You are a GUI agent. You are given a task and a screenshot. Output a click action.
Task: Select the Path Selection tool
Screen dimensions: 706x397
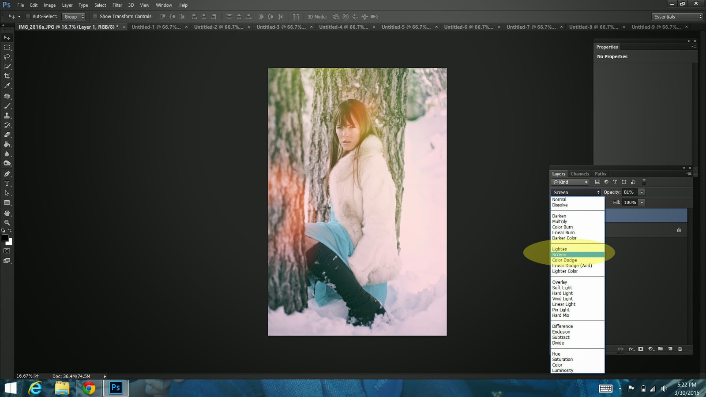pyautogui.click(x=7, y=193)
